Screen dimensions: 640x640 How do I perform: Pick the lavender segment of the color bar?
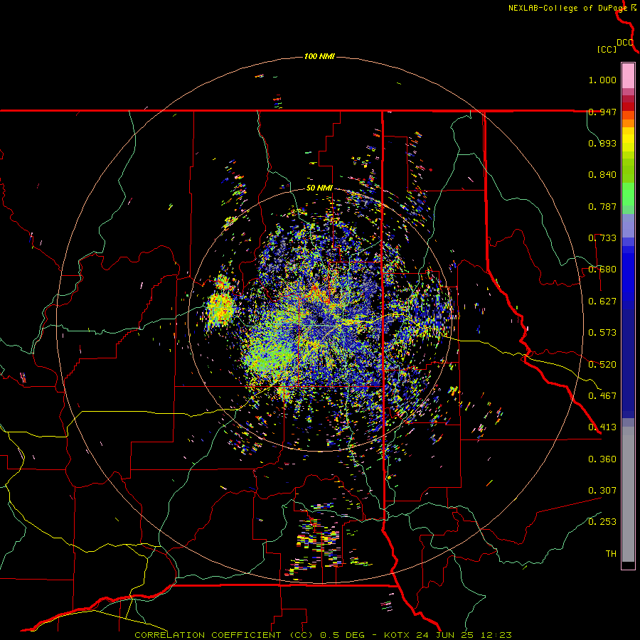pos(628,225)
